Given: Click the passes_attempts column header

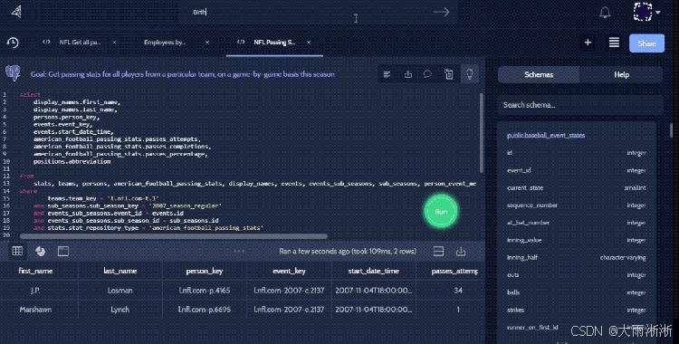Looking at the screenshot, I should (454, 271).
